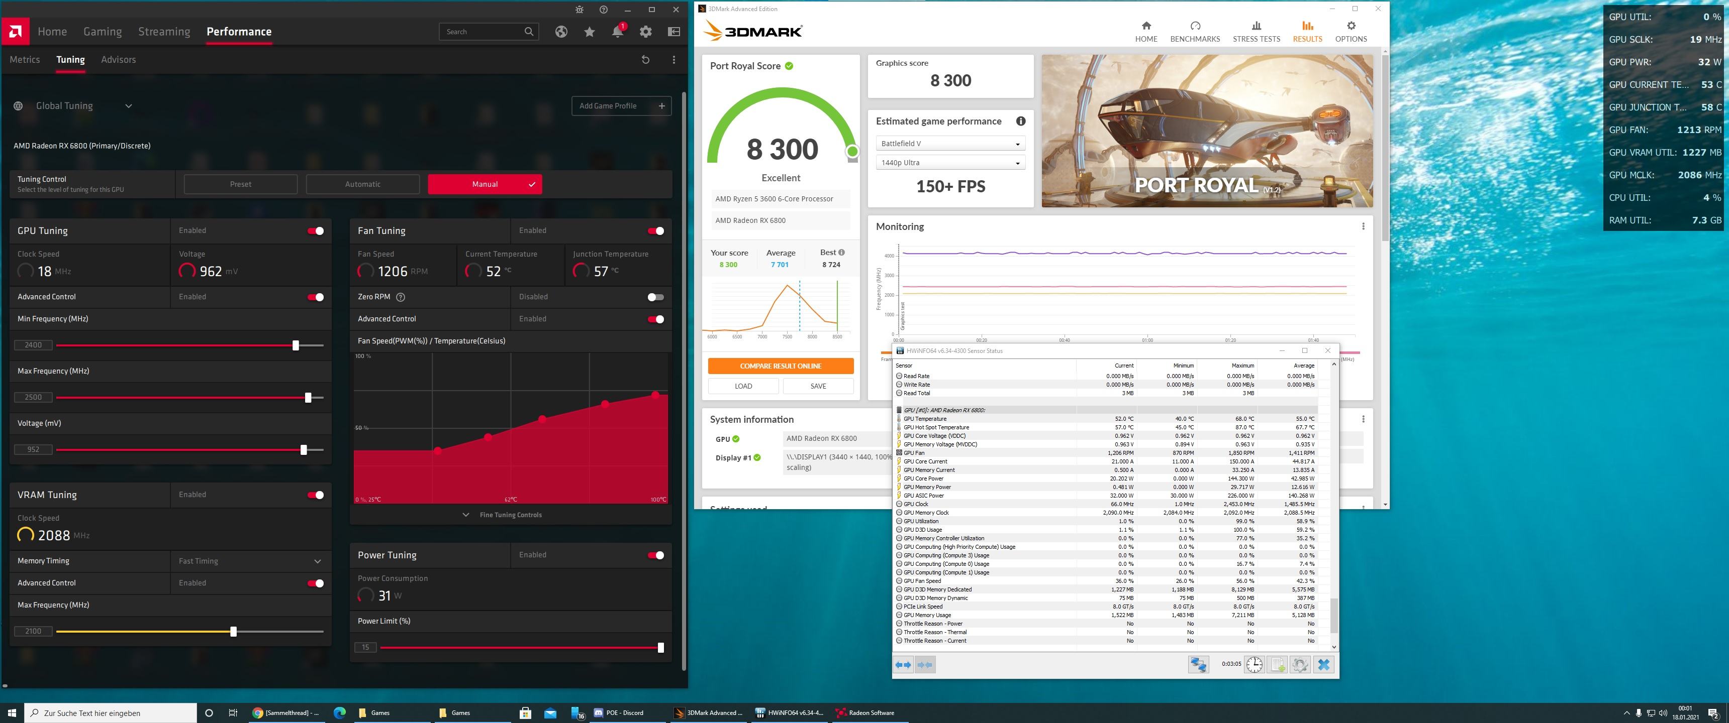
Task: Enable the Zero RPM switch
Action: click(x=656, y=296)
